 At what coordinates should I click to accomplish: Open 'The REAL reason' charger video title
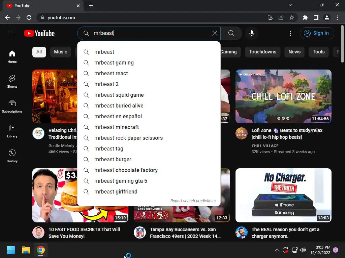tap(285, 233)
